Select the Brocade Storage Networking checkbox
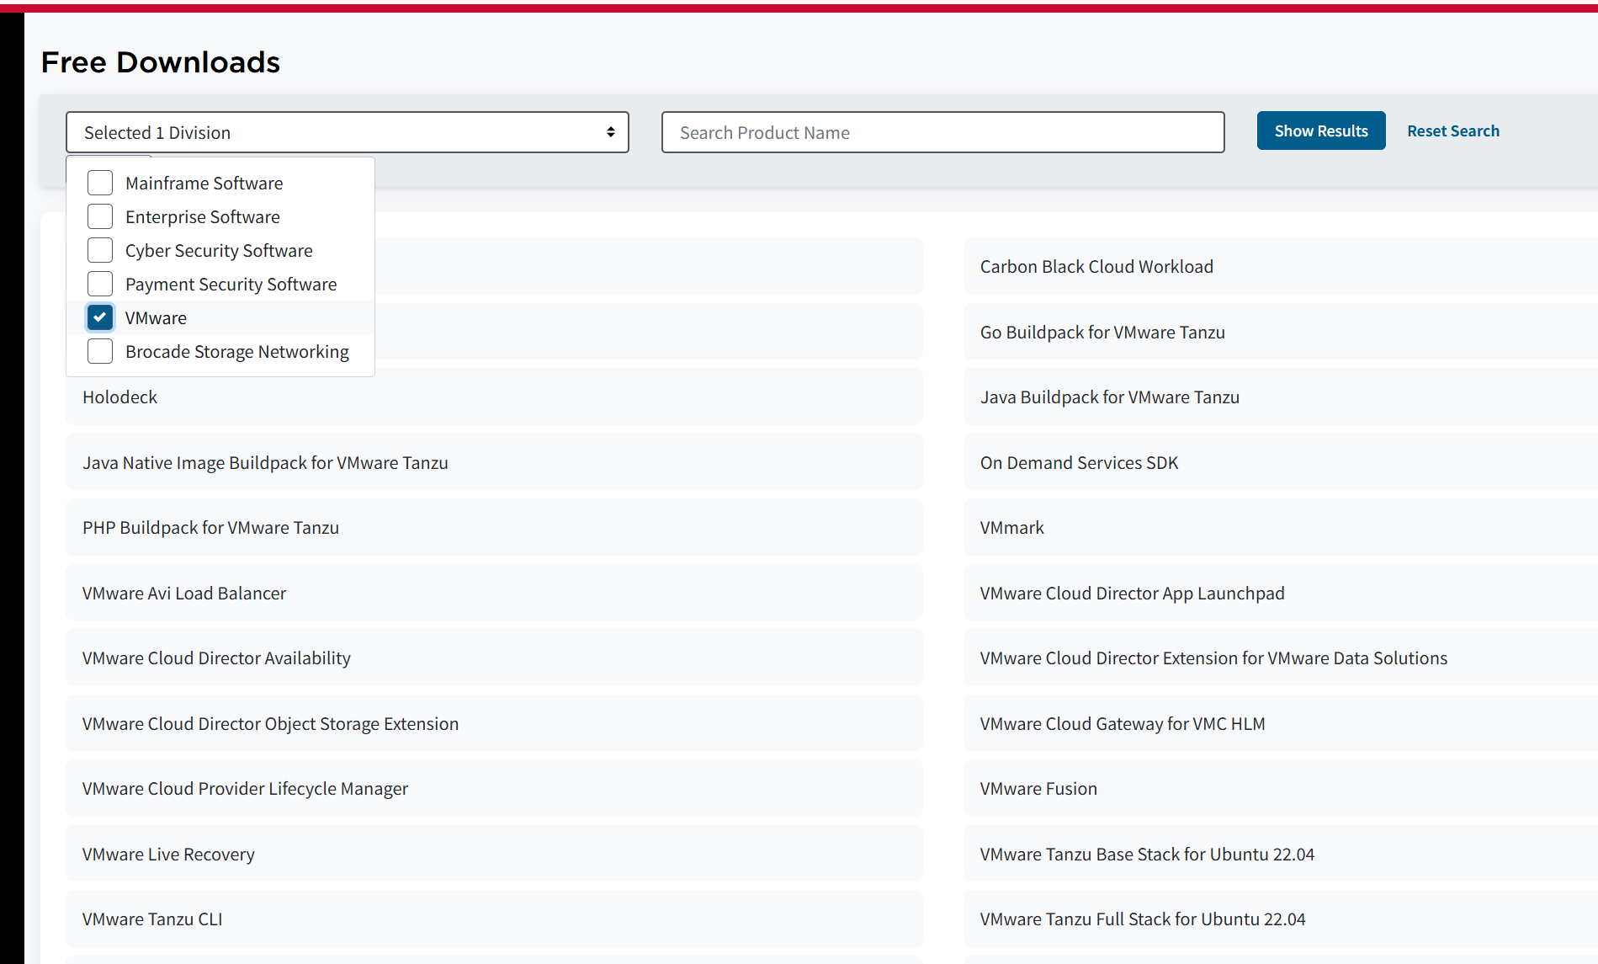Viewport: 1598px width, 964px height. (x=100, y=351)
